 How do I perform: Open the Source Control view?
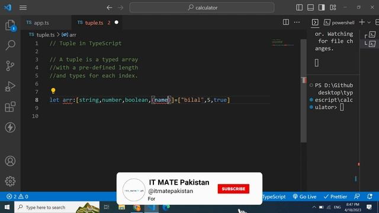[10, 66]
